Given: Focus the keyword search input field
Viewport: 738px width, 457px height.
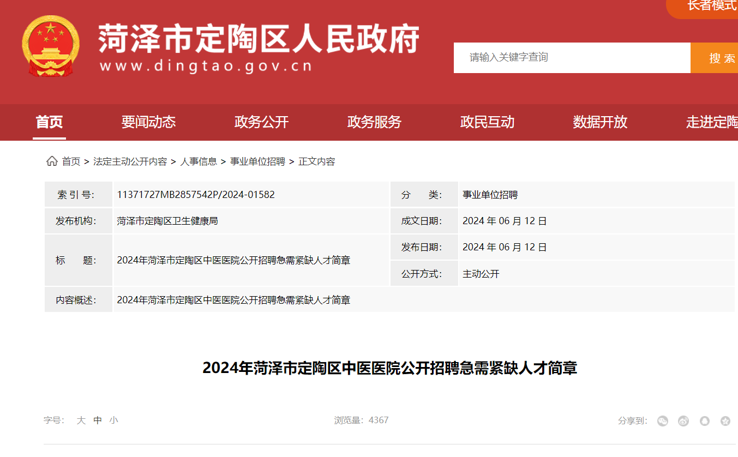Looking at the screenshot, I should pos(572,58).
